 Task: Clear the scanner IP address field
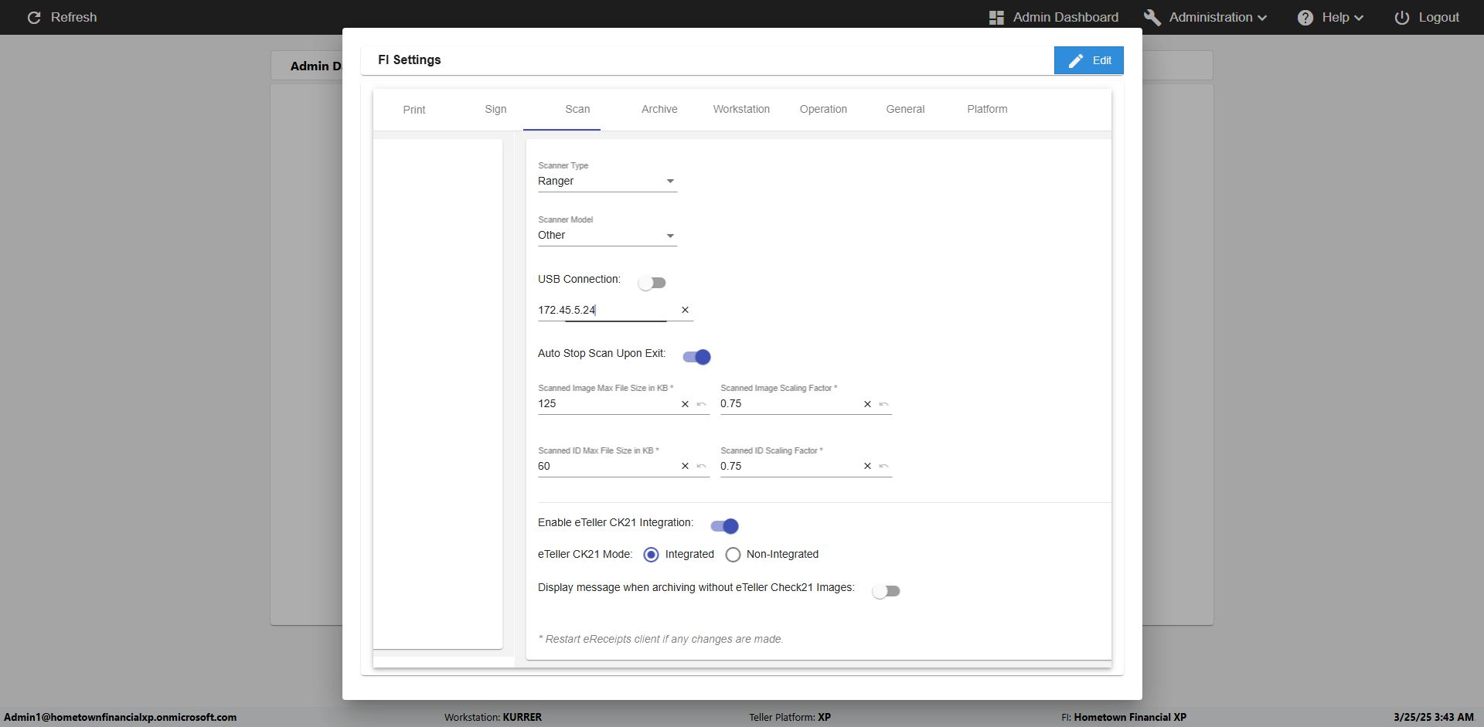point(685,310)
